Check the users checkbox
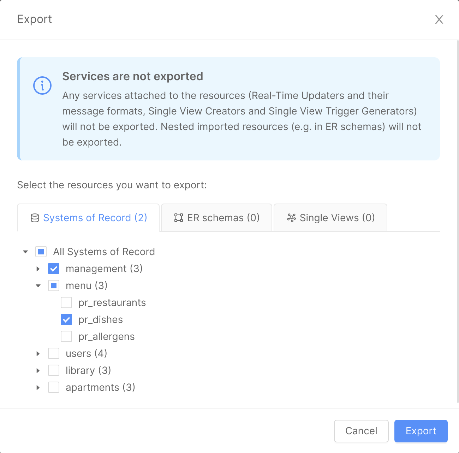The width and height of the screenshot is (459, 453). coord(54,353)
